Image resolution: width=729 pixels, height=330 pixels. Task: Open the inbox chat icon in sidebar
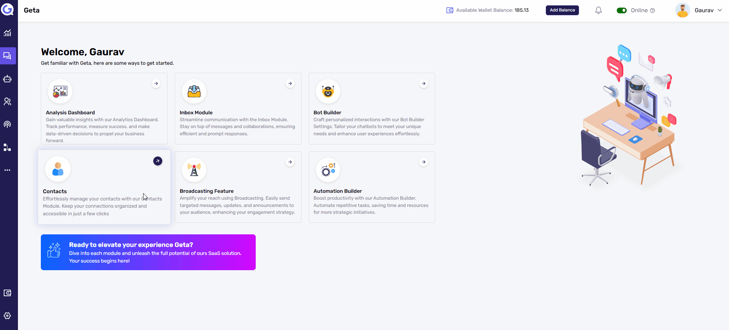7,56
